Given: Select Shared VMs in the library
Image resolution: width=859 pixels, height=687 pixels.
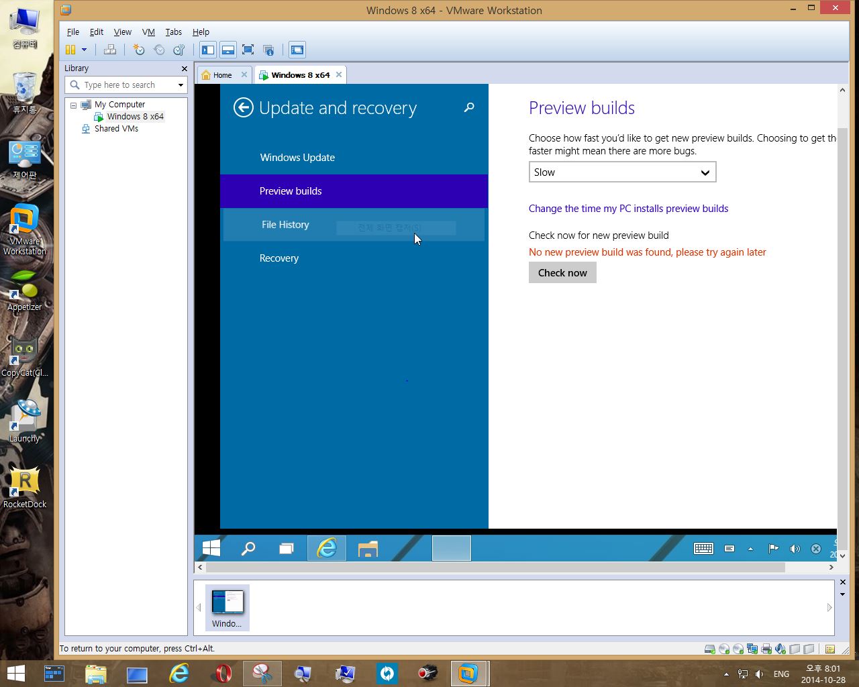Looking at the screenshot, I should point(116,129).
